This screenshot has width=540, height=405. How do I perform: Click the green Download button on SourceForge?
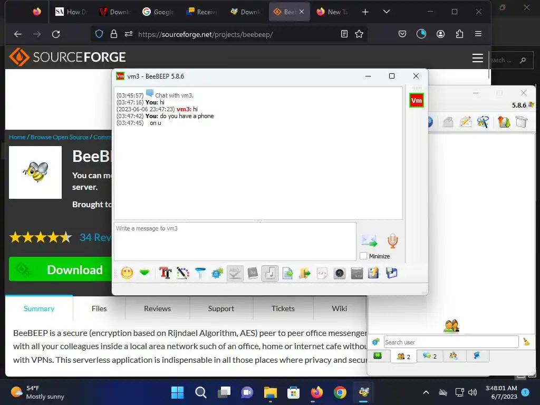[x=61, y=269]
